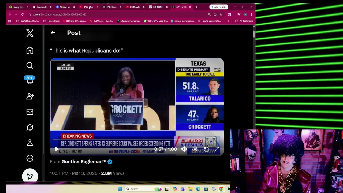The width and height of the screenshot is (343, 193).
Task: Enter fullscreen video mode
Action: [x=217, y=149]
